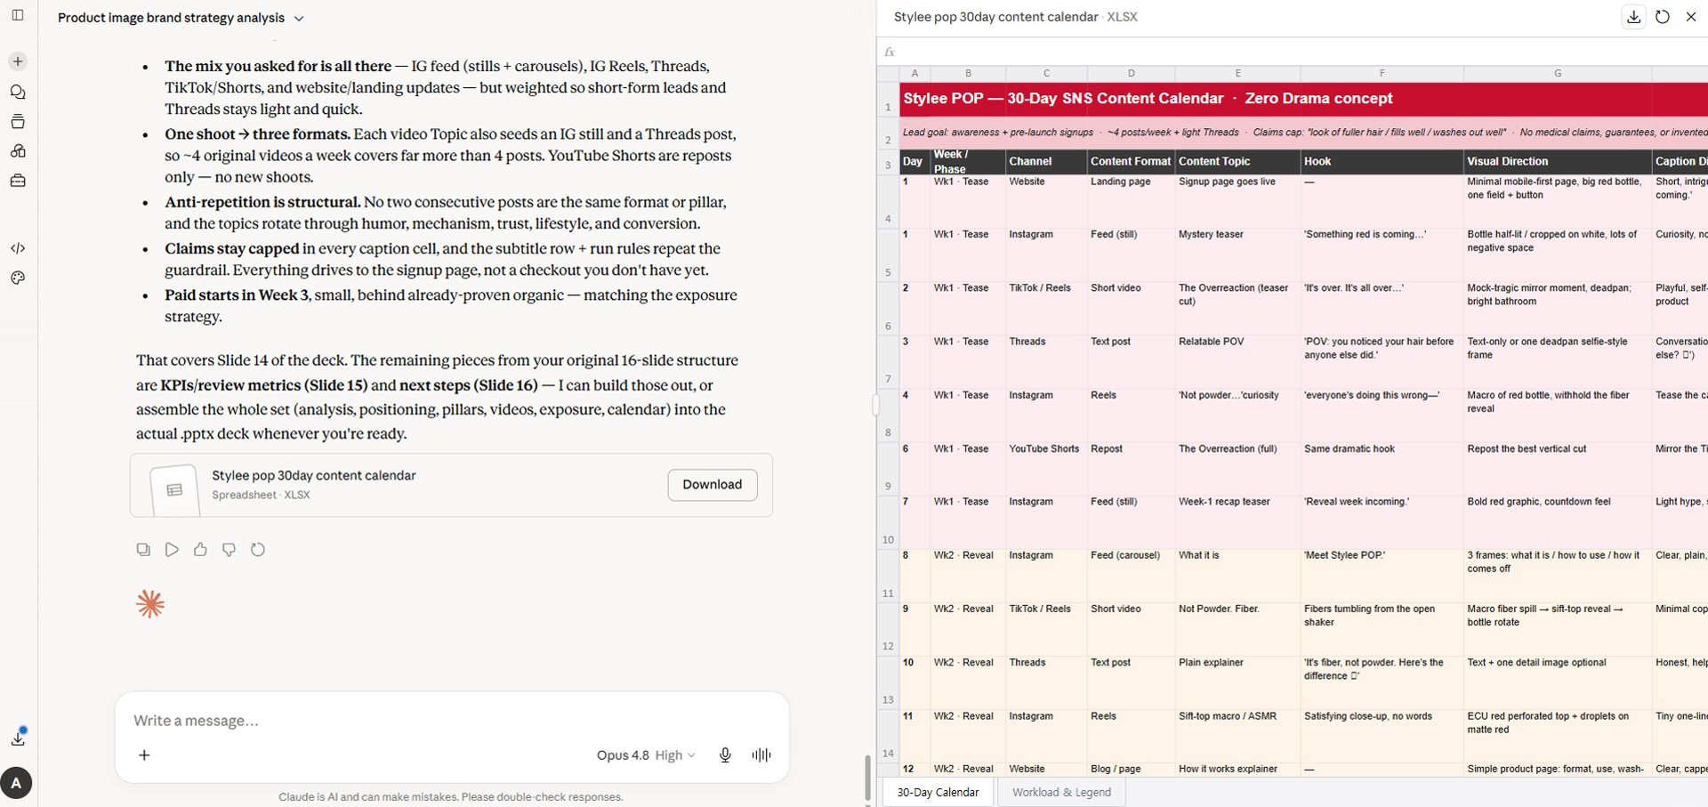
Task: Copy the response with copy icon
Action: (143, 550)
